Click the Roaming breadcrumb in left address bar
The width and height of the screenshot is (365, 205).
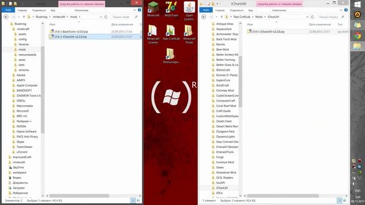click(x=41, y=17)
